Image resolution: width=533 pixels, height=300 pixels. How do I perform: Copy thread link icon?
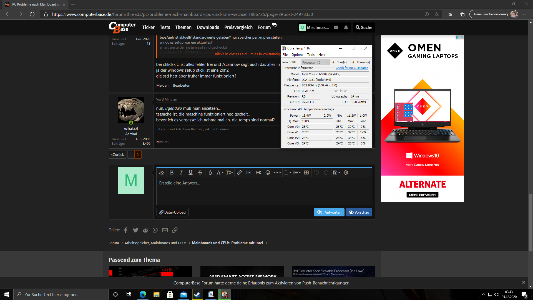[175, 230]
